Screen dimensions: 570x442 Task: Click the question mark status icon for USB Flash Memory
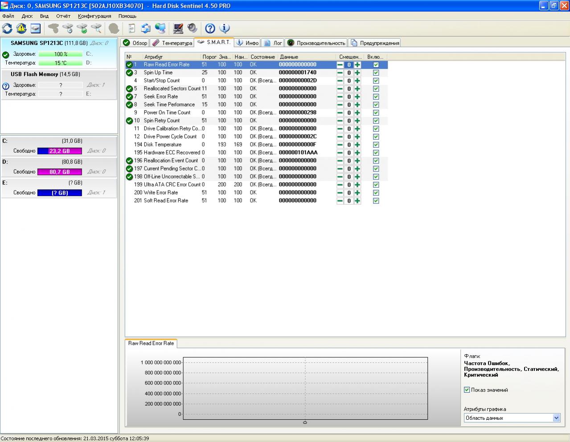pyautogui.click(x=6, y=86)
